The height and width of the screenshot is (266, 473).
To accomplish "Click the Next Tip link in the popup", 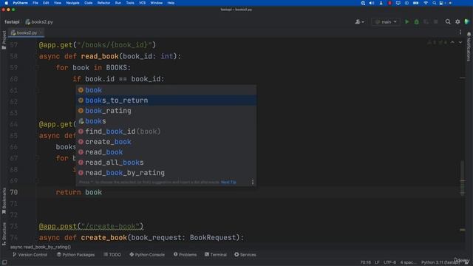I will click(x=228, y=183).
